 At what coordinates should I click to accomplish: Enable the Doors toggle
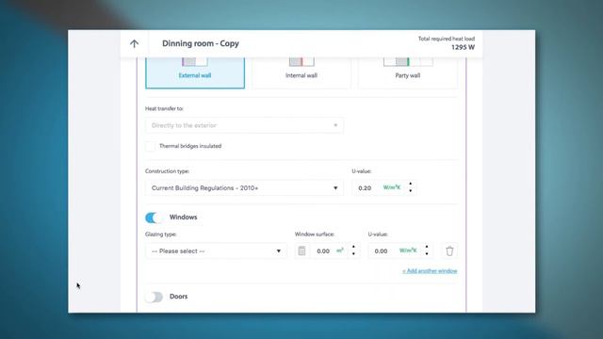(154, 297)
